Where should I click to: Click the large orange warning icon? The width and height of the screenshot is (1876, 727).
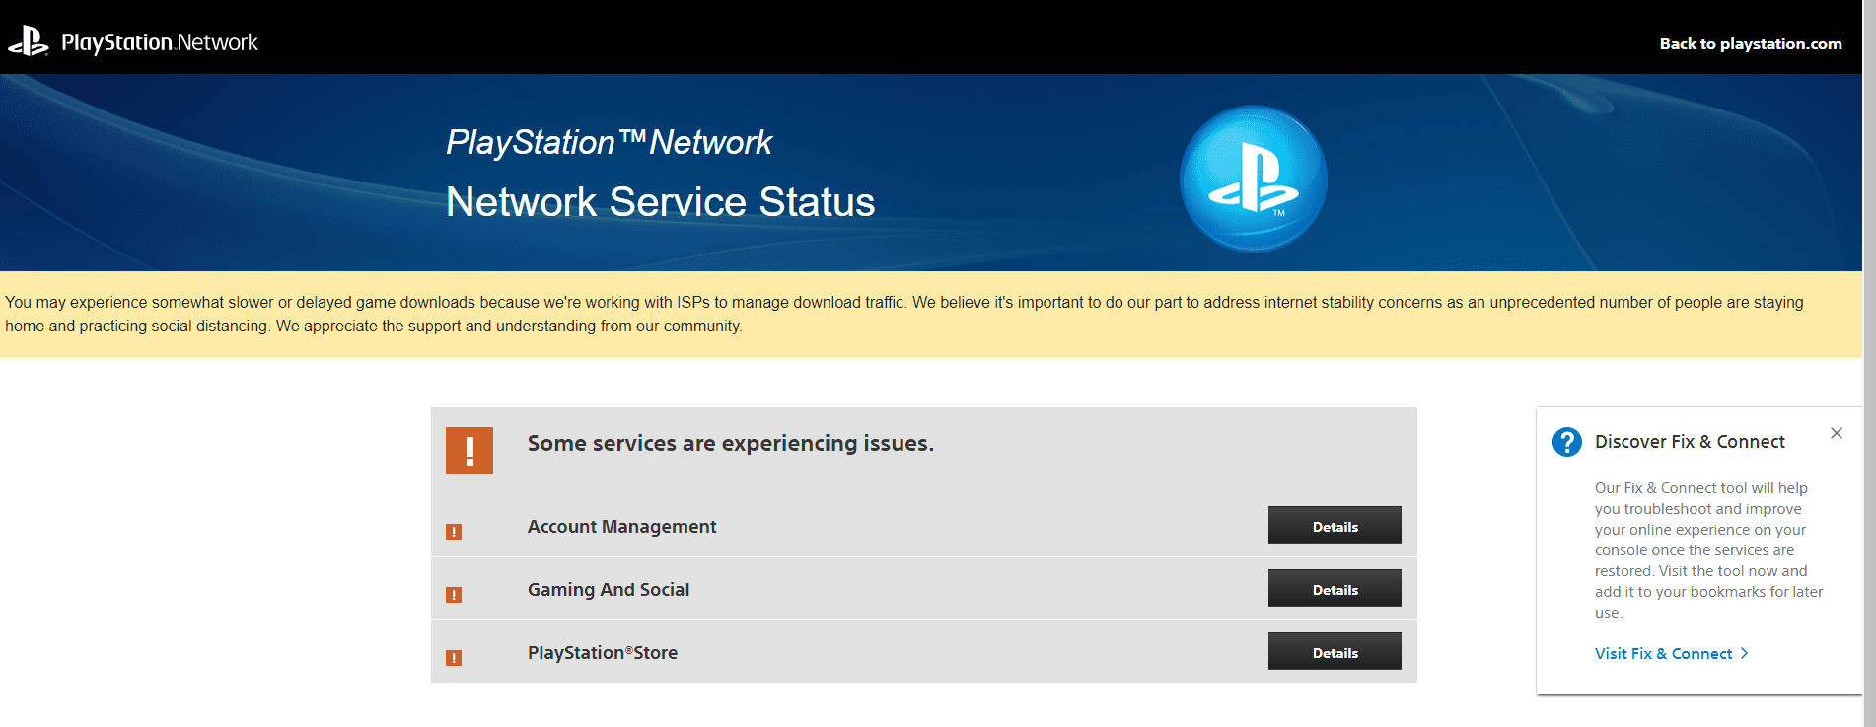point(469,451)
